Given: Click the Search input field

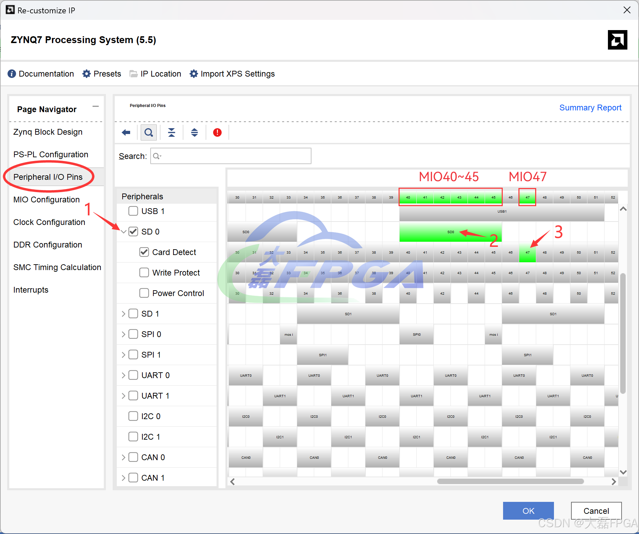Looking at the screenshot, I should click(231, 156).
